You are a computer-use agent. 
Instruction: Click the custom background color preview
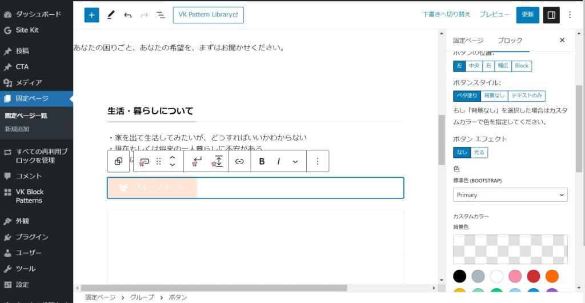click(510, 249)
